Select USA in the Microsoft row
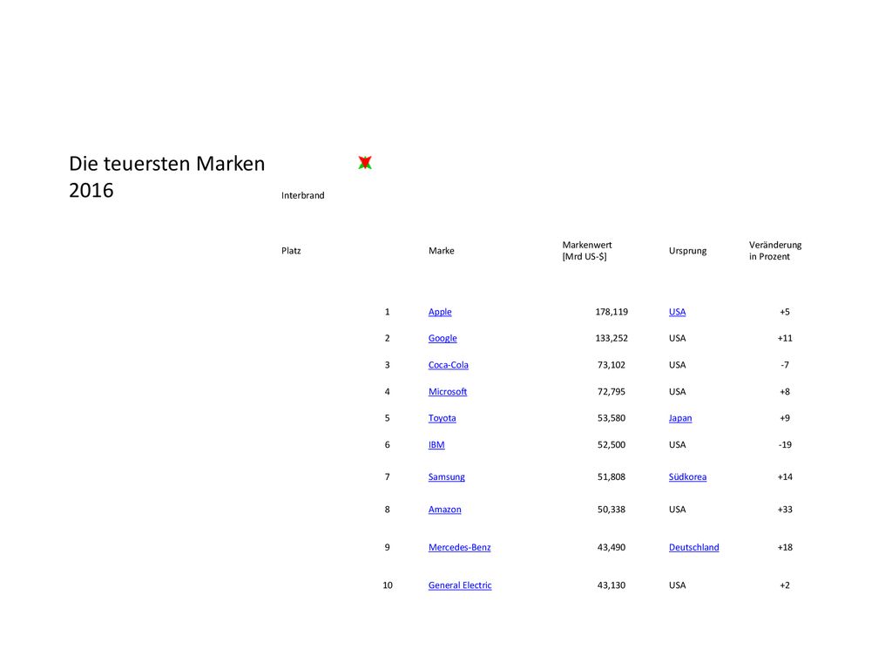 click(x=678, y=391)
